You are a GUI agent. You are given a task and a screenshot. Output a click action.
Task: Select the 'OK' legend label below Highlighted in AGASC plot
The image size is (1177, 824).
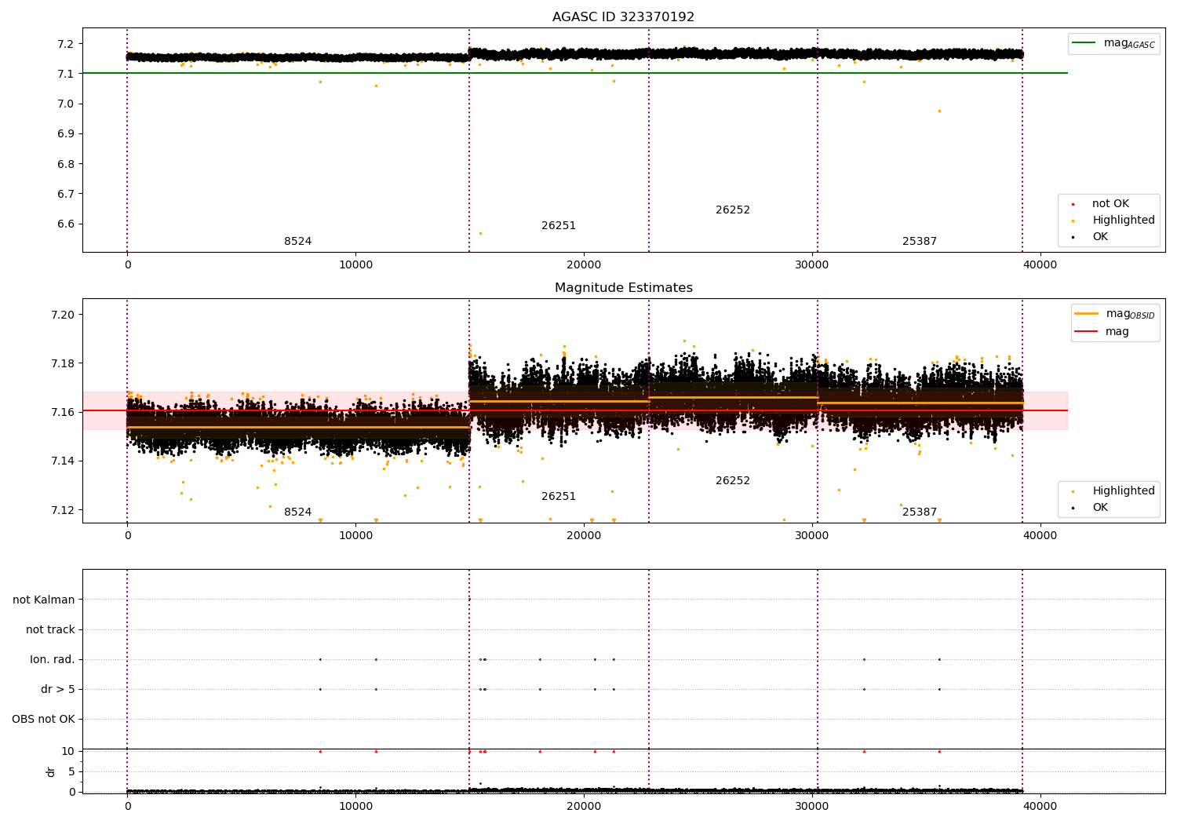(x=1100, y=237)
